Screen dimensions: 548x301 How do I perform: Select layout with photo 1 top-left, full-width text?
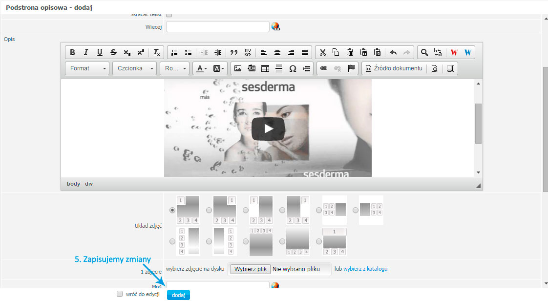click(172, 210)
